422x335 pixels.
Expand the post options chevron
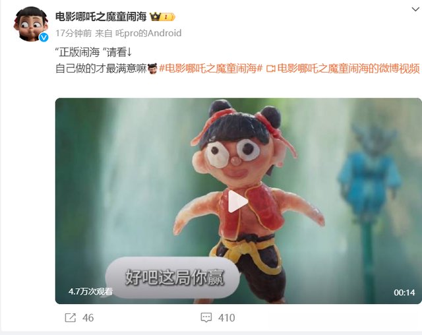415,9
